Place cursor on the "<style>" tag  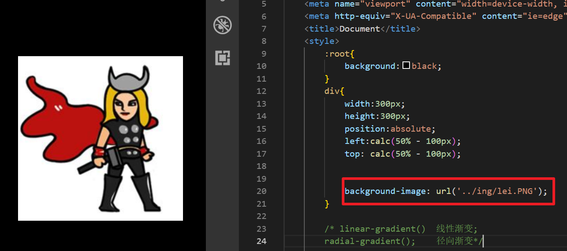[322, 41]
